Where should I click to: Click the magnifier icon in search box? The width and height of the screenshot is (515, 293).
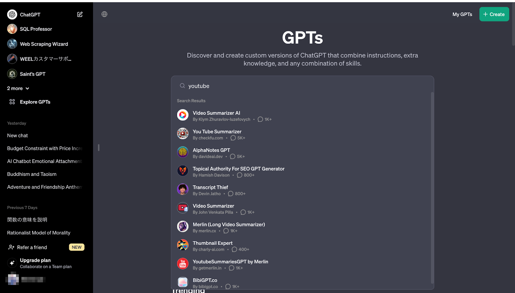(182, 86)
